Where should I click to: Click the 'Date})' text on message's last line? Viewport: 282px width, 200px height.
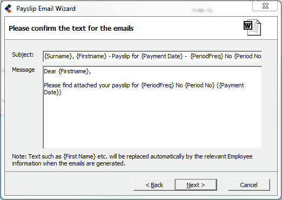(52, 92)
